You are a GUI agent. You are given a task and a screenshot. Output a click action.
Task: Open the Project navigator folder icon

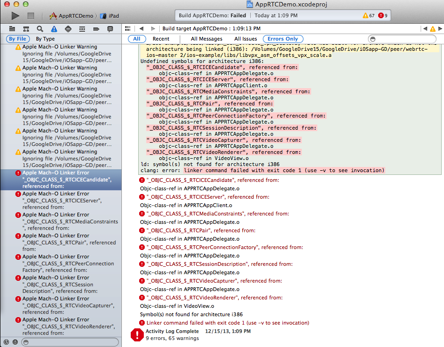[x=12, y=29]
